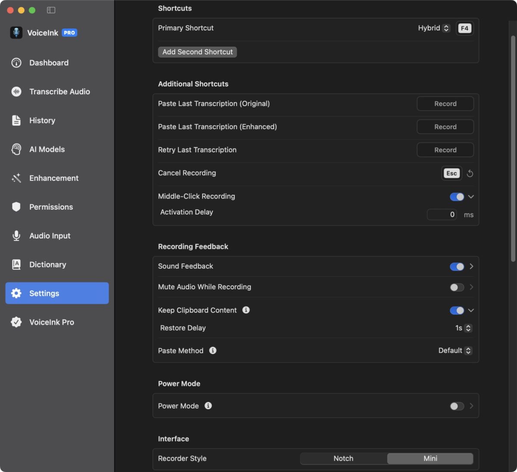Go to Permissions page
The image size is (517, 472).
point(57,207)
